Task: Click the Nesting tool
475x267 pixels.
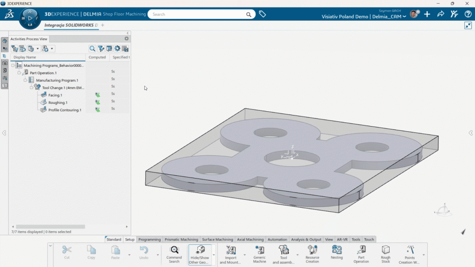Action: point(337,253)
